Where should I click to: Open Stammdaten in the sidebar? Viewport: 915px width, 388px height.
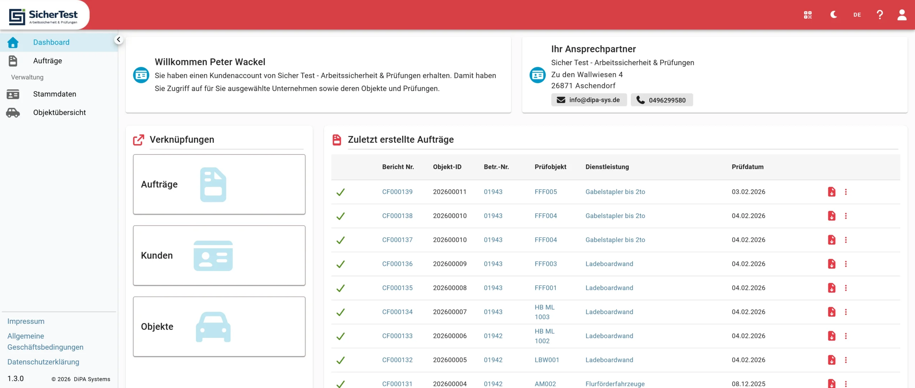(x=54, y=94)
